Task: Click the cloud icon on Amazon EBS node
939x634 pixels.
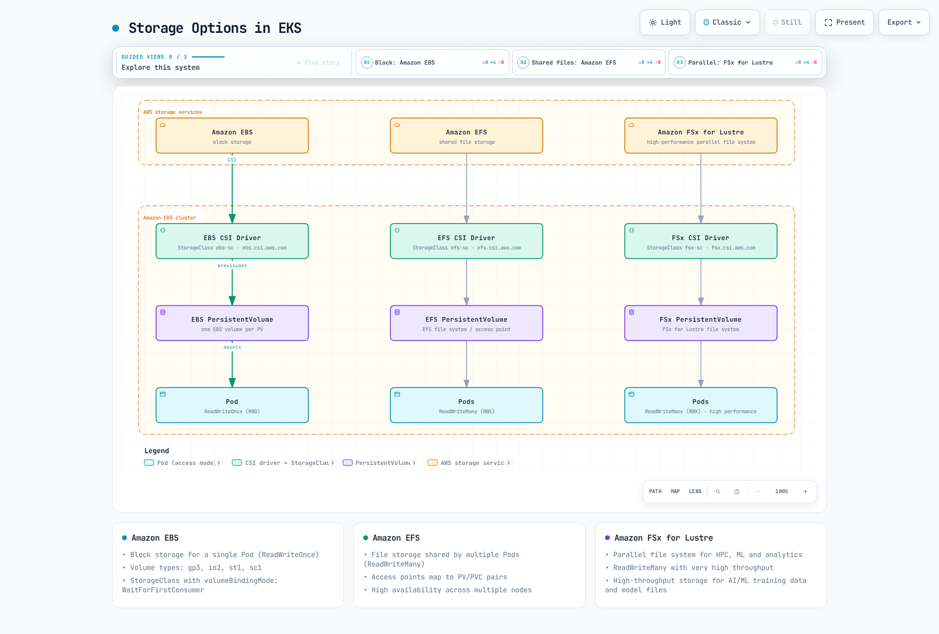Action: pyautogui.click(x=163, y=125)
